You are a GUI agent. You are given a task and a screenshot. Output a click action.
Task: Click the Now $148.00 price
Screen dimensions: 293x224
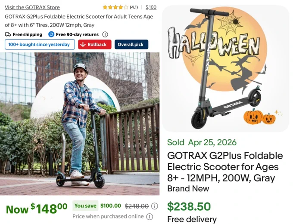(37, 209)
